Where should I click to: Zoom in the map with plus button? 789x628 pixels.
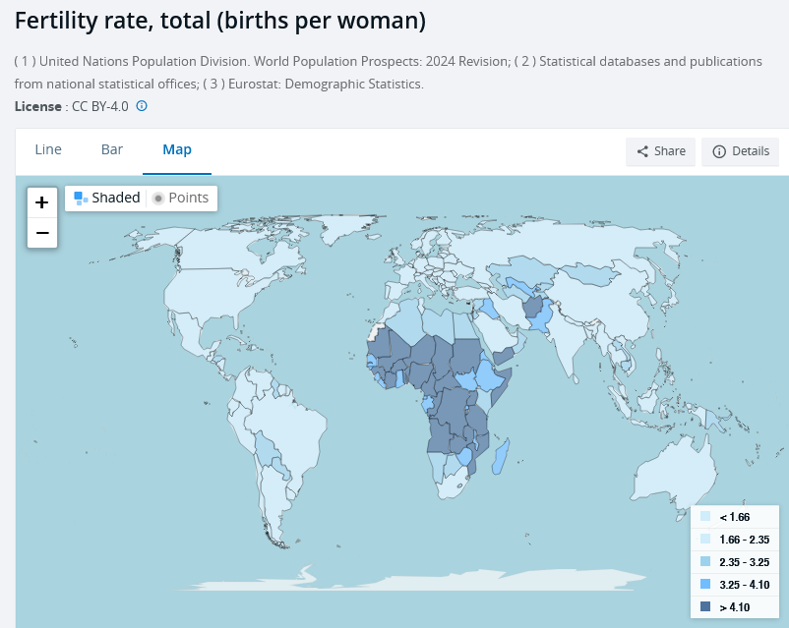coord(42,202)
